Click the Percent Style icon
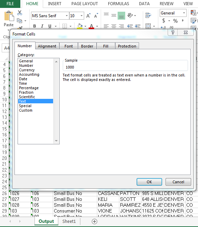 [175, 21]
